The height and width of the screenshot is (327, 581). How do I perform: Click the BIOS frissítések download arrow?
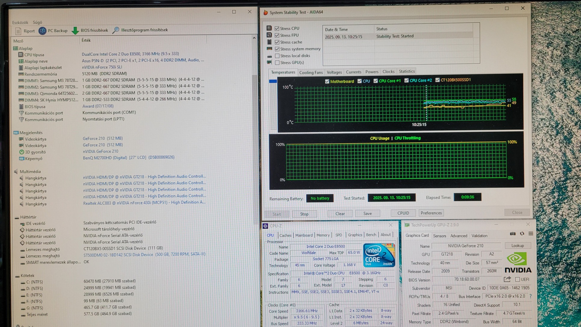75,30
